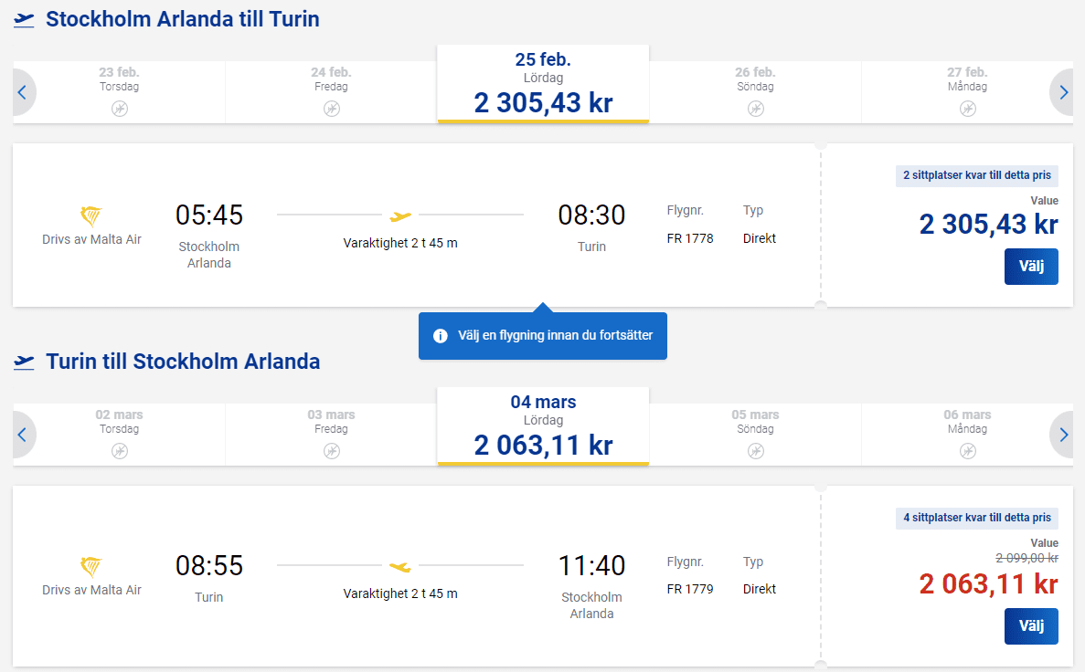Click the no-flight icon under 23 feb.

[120, 109]
